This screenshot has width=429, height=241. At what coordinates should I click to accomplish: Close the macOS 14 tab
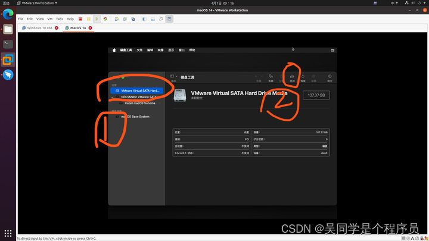(x=91, y=28)
